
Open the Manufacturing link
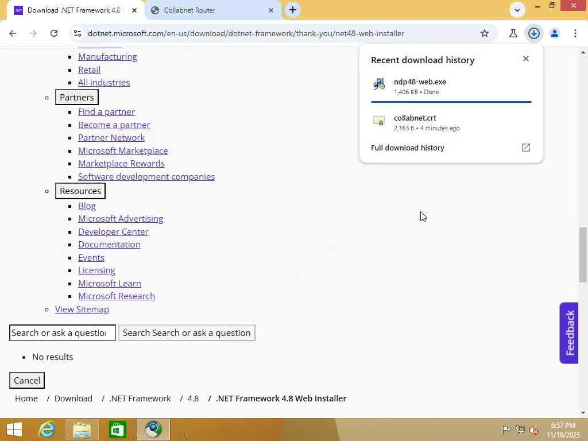point(107,57)
